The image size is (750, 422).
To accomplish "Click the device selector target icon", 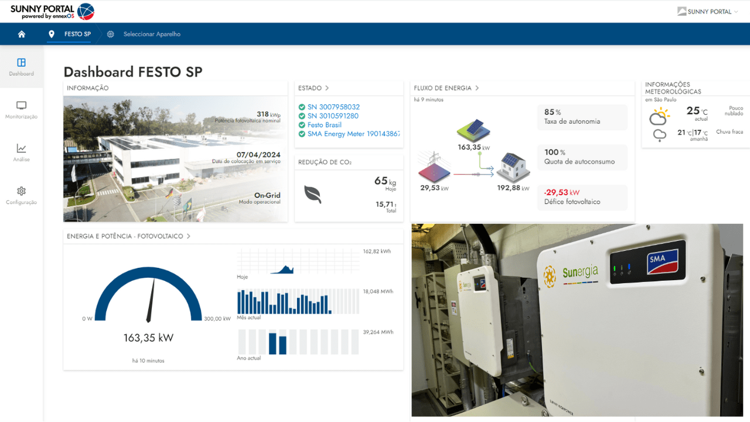I will [x=111, y=34].
